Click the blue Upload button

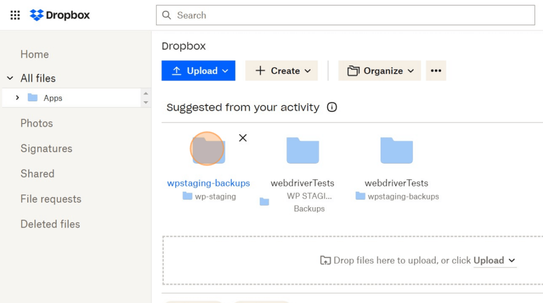click(198, 70)
